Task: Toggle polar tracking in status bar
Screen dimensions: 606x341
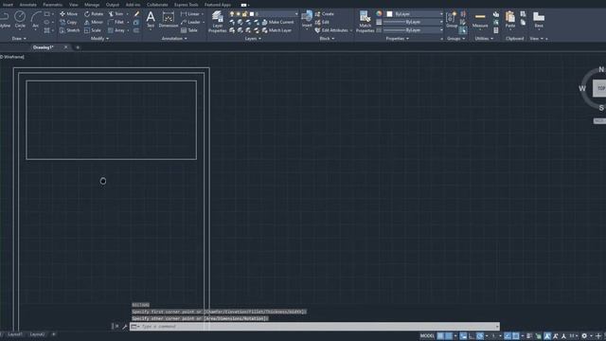Action: [480, 336]
